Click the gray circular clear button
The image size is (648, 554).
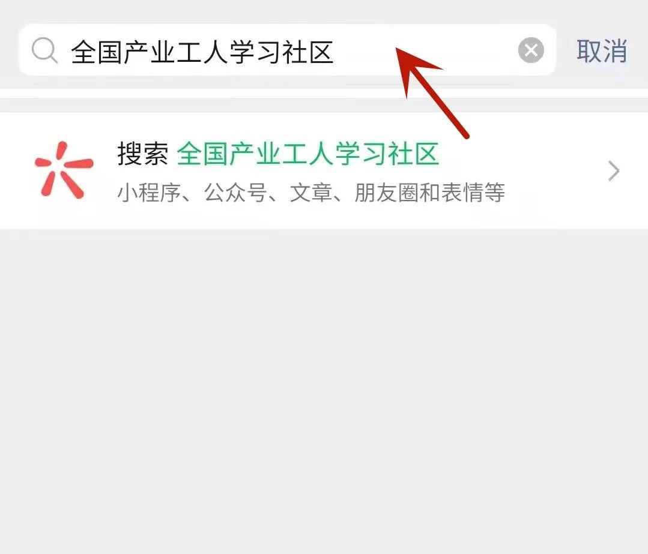(x=531, y=50)
